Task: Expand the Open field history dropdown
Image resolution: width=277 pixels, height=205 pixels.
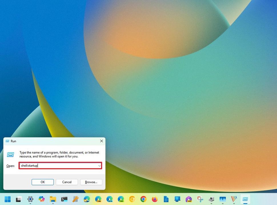Action: pos(99,166)
